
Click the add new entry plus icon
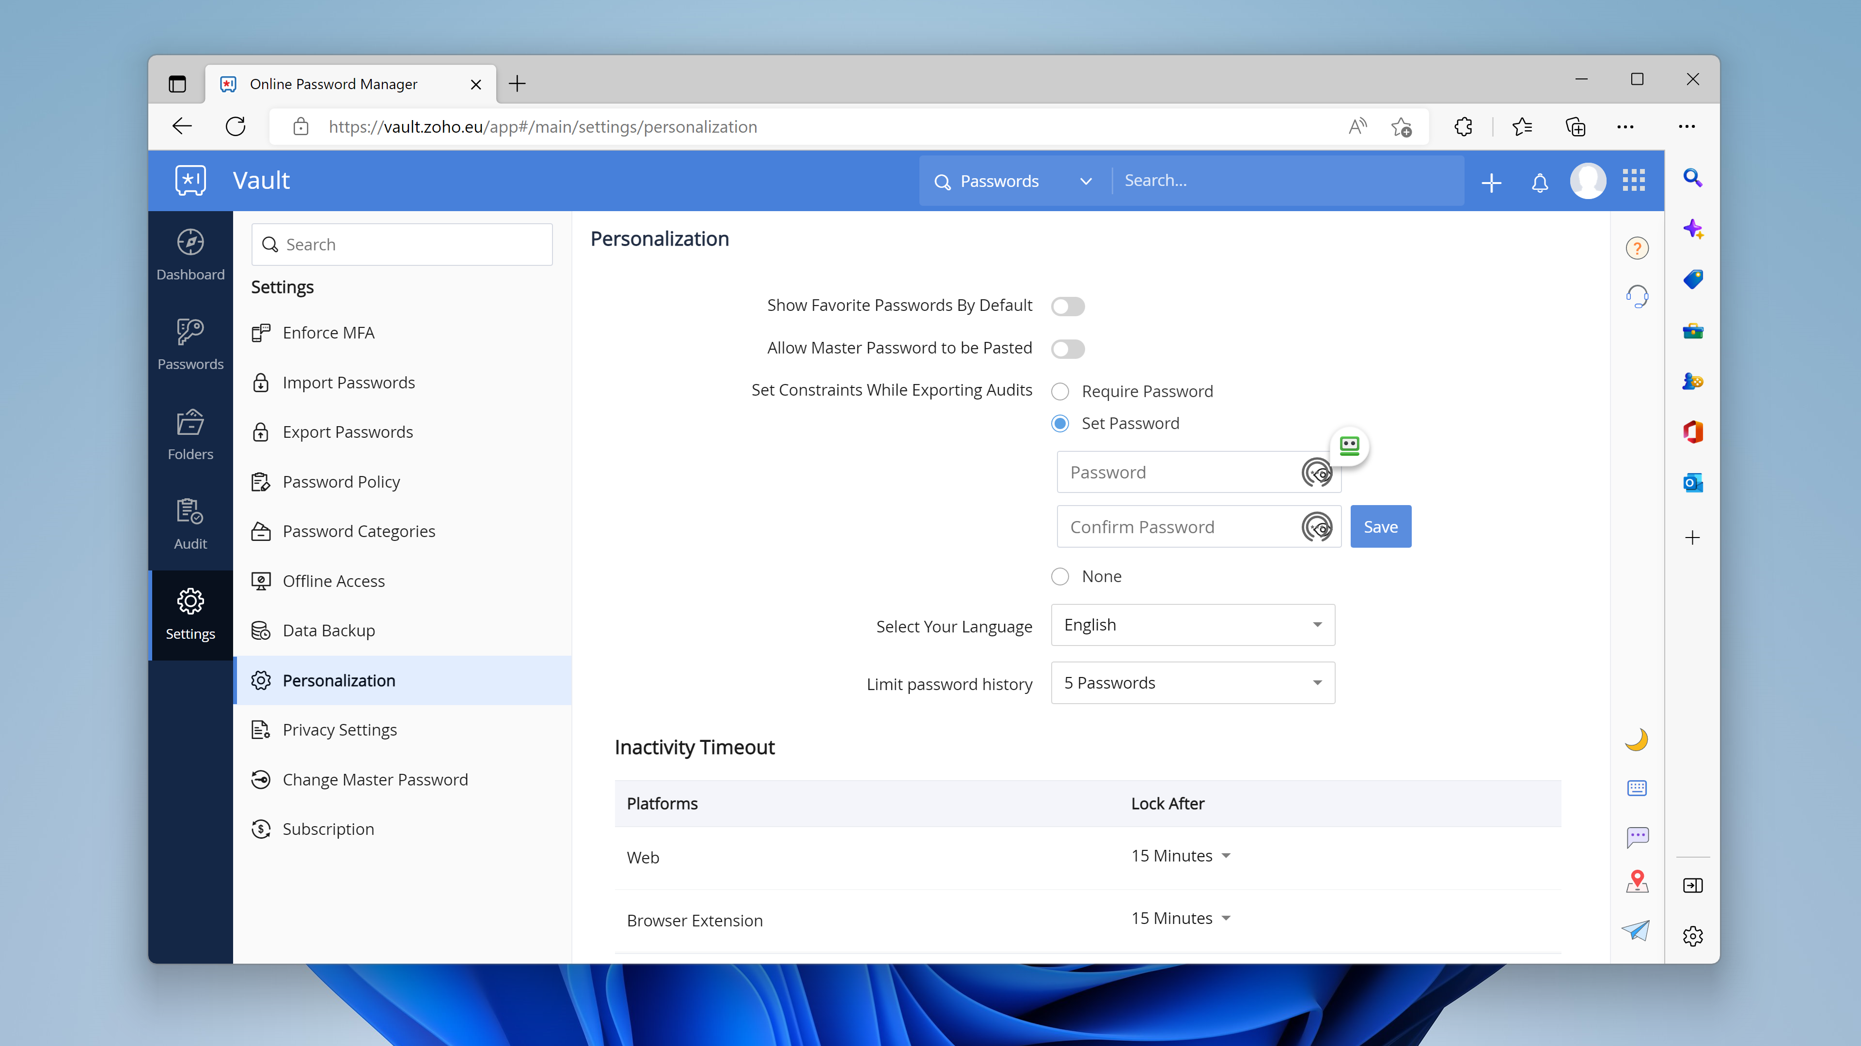click(1490, 180)
